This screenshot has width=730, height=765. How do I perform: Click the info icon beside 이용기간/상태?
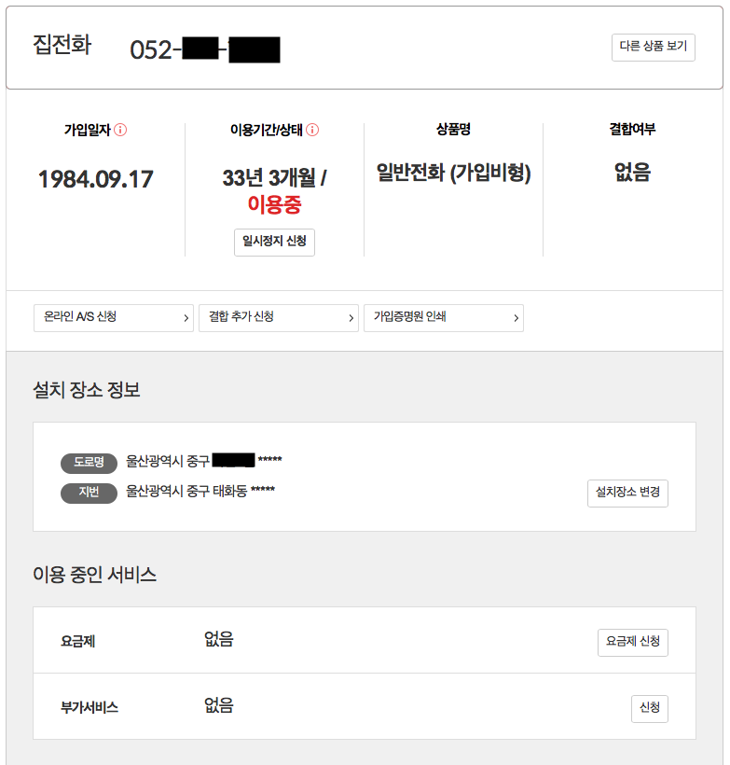click(x=312, y=130)
